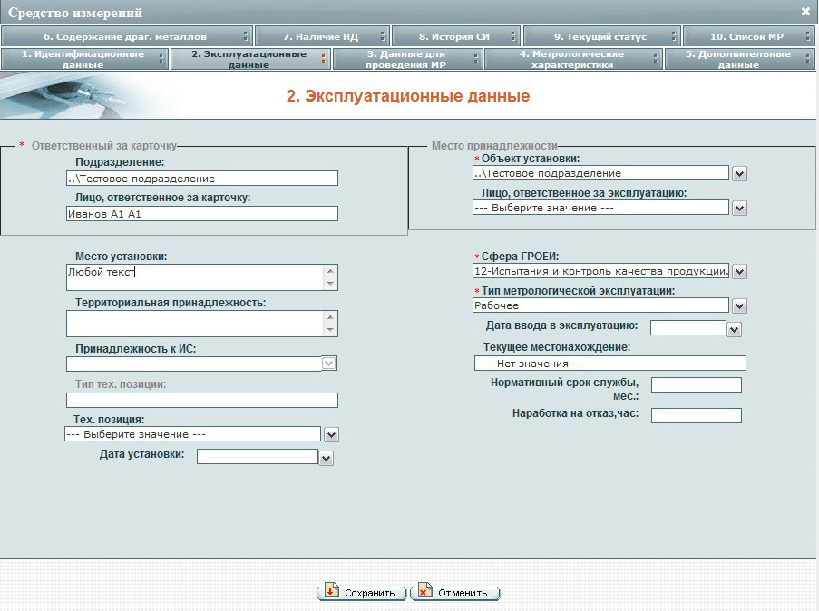Image resolution: width=819 pixels, height=611 pixels.
Task: Open the Дата установки date picker arrow
Action: tap(326, 458)
